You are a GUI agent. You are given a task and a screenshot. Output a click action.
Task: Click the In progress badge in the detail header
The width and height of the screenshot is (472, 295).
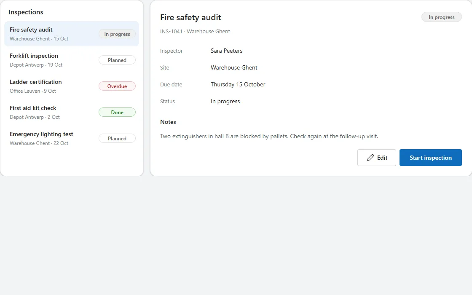coord(441,17)
